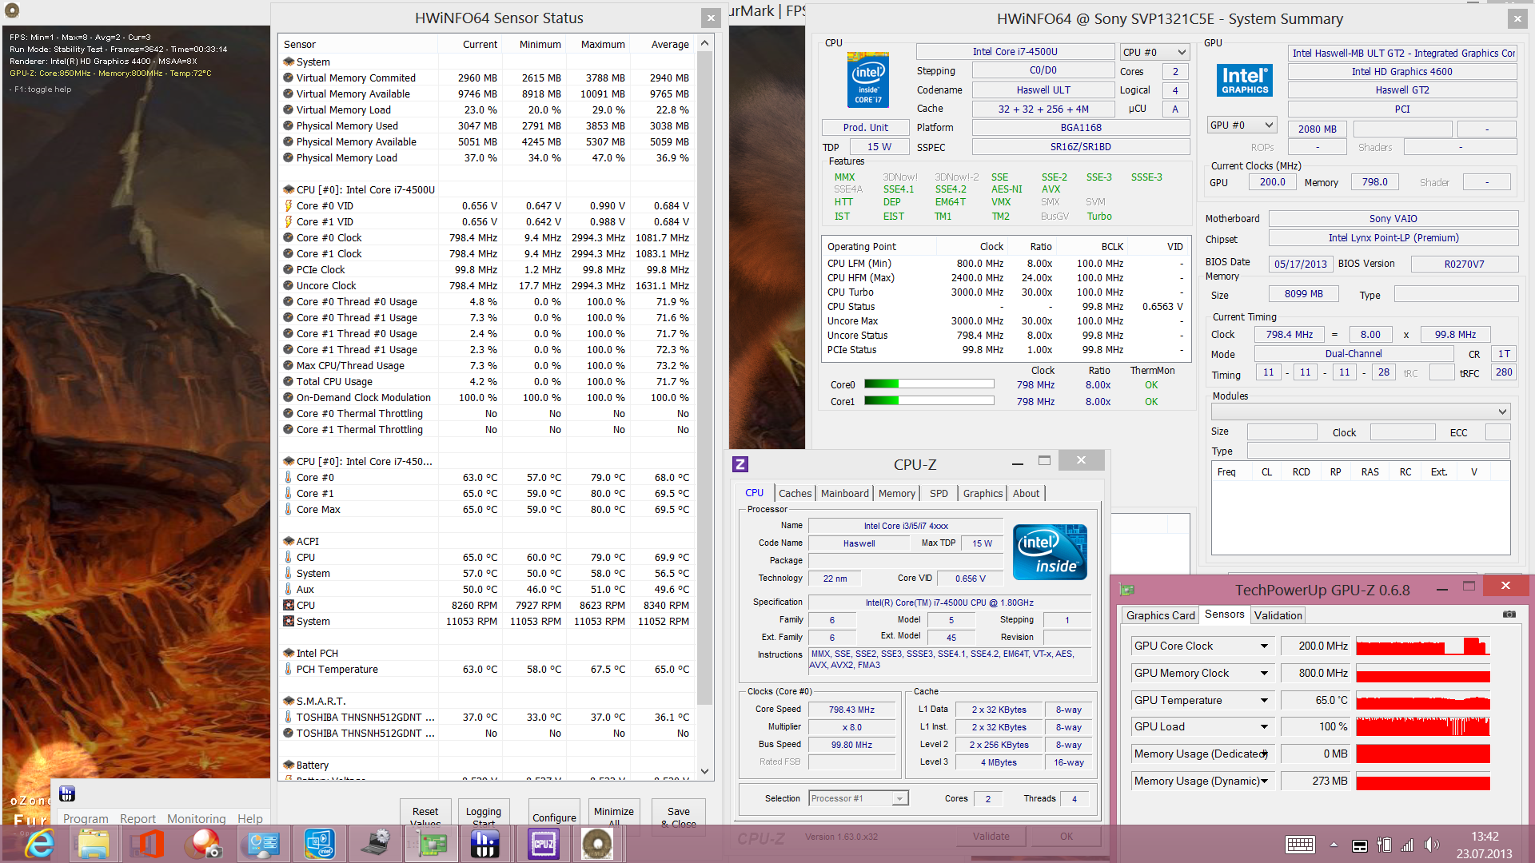This screenshot has width=1535, height=863.
Task: Click the purple CPU-Z taskbar icon
Action: coord(544,844)
